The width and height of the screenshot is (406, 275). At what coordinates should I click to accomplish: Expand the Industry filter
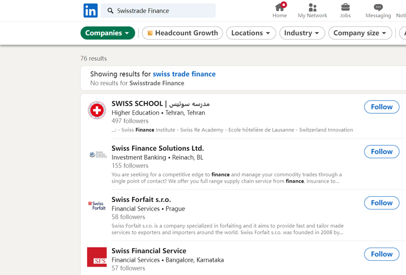(x=302, y=33)
